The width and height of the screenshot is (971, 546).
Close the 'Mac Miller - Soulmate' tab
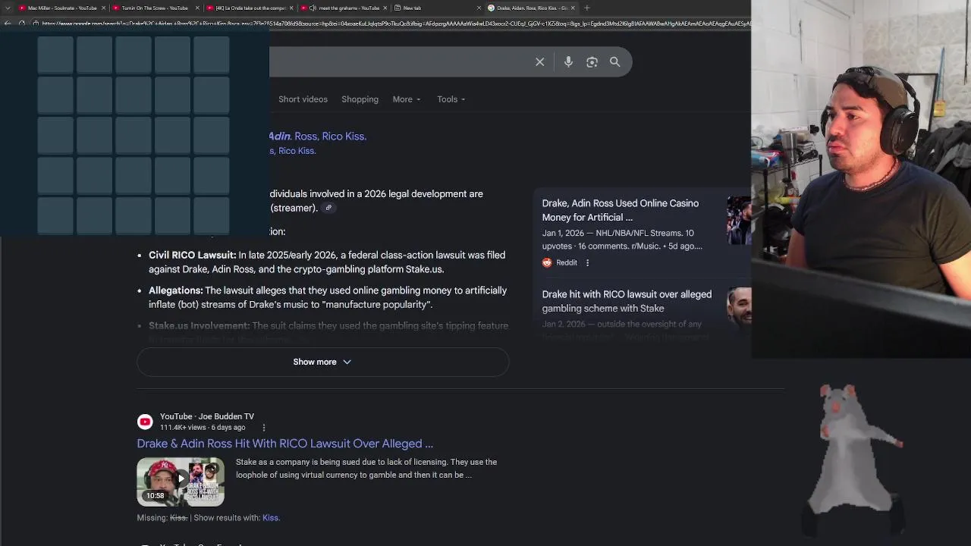coord(104,8)
